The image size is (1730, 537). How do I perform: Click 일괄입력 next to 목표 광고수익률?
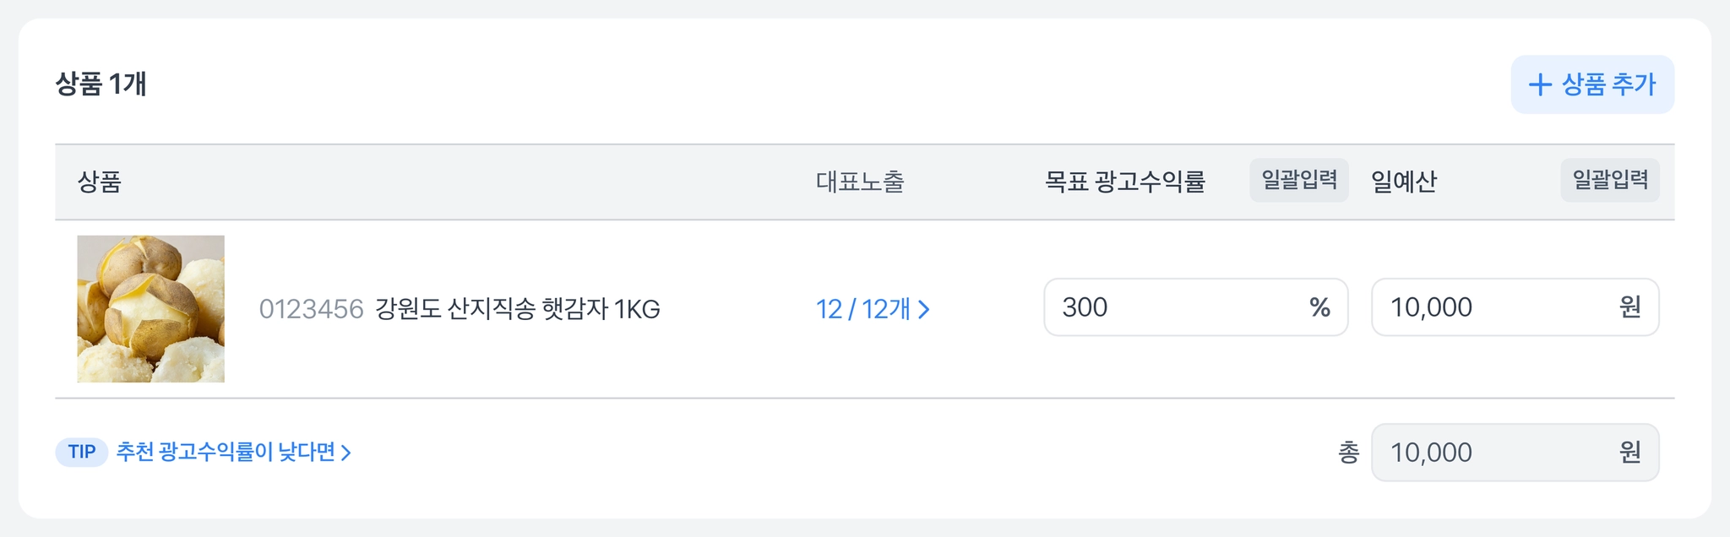[1298, 180]
